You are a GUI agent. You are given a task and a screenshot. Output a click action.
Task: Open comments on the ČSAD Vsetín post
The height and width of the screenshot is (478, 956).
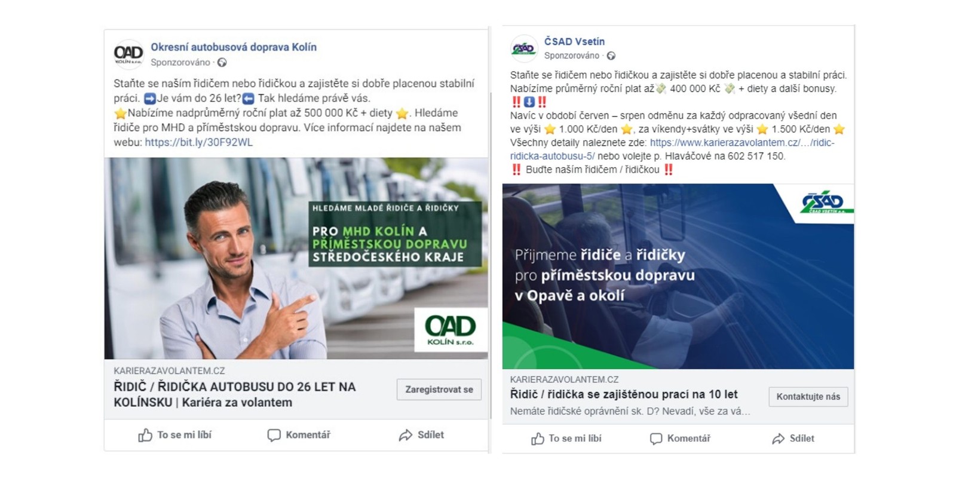[680, 439]
